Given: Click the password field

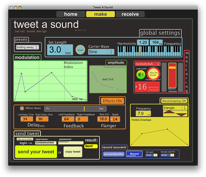Looking at the screenshot, I should click(71, 142).
